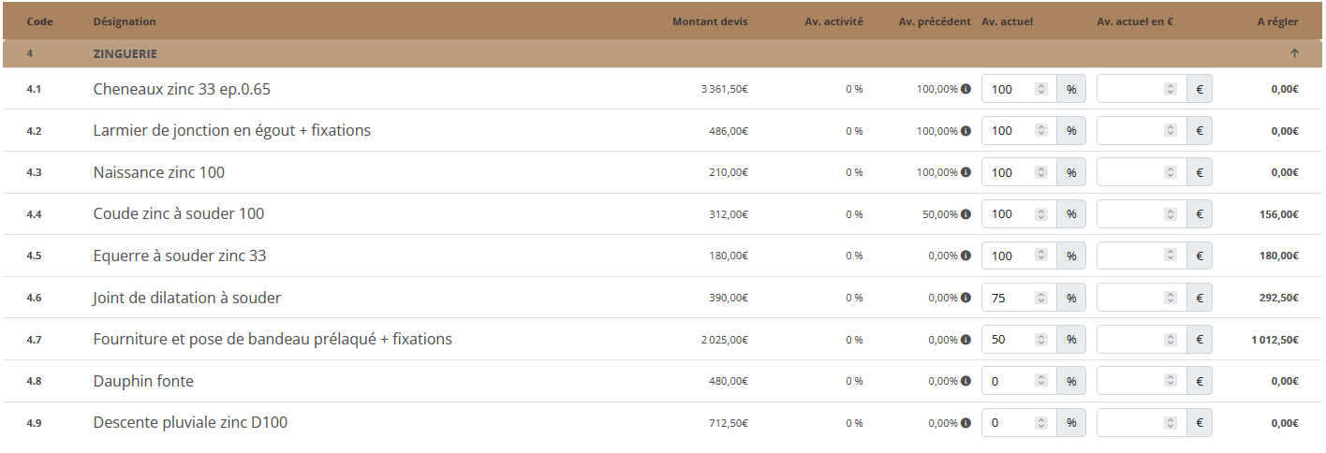Viewport: 1326px width, 453px height.
Task: Click the € unit button on Equerre row
Action: click(1200, 256)
